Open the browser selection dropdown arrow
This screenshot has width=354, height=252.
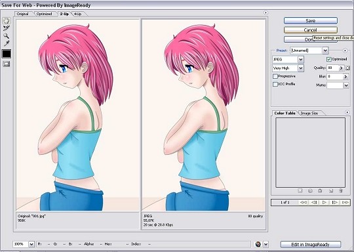click(265, 244)
